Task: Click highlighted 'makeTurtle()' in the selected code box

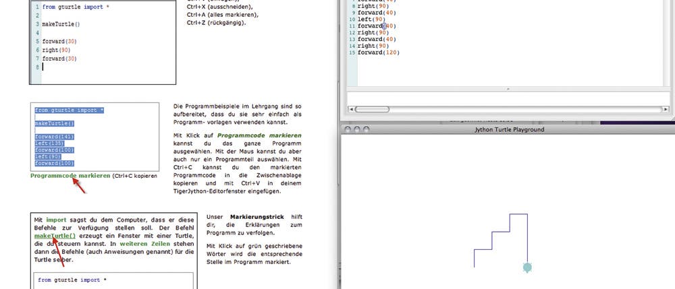Action: [55, 124]
